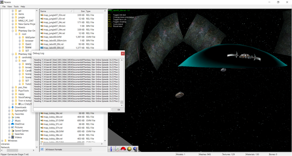Image resolution: width=292 pixels, height=156 pixels.
Task: Click the map_labo00.GVM file icon
Action: click(x=42, y=37)
